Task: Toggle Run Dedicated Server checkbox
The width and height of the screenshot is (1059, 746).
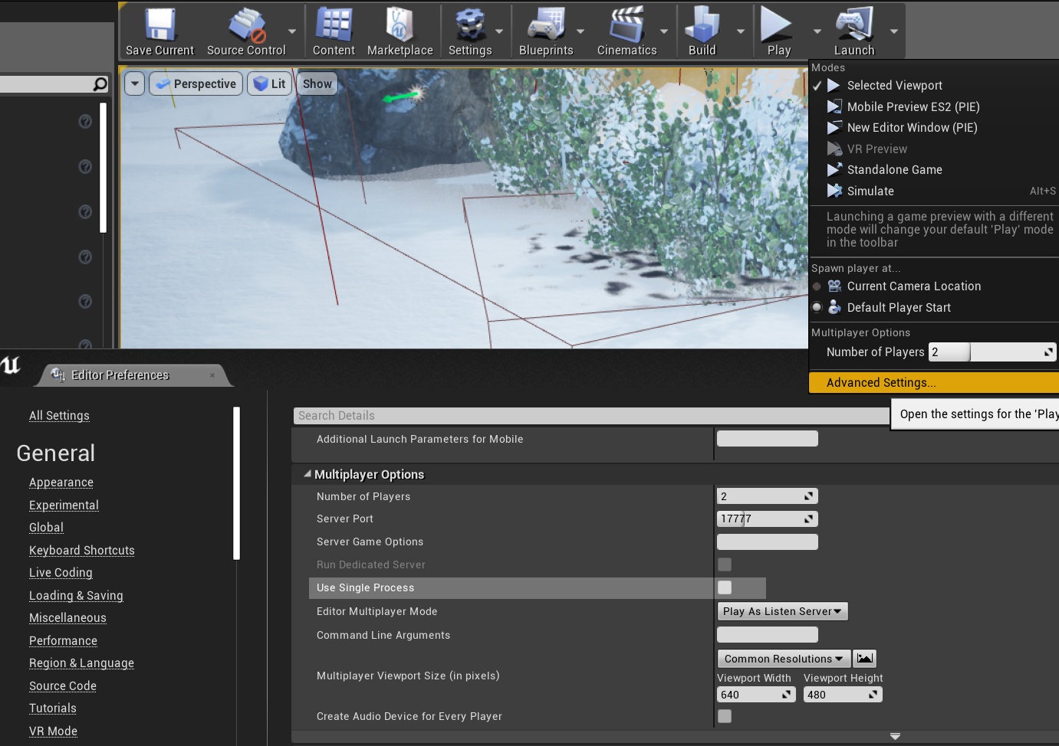Action: coord(725,564)
